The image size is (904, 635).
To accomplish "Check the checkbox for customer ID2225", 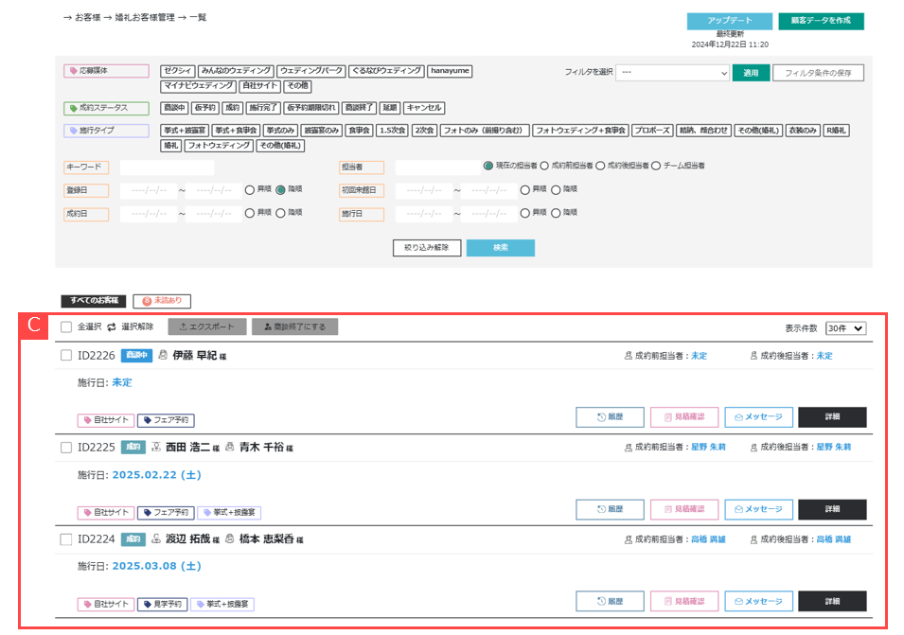I will tap(66, 448).
